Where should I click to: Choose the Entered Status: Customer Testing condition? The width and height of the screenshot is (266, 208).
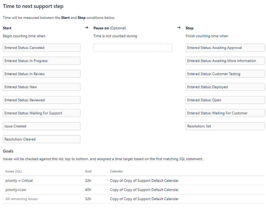point(225,74)
